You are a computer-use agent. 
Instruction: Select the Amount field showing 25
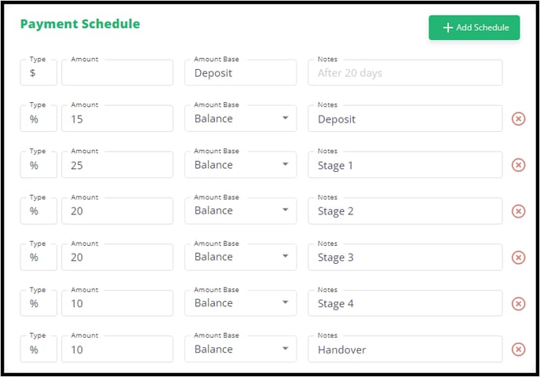[117, 165]
